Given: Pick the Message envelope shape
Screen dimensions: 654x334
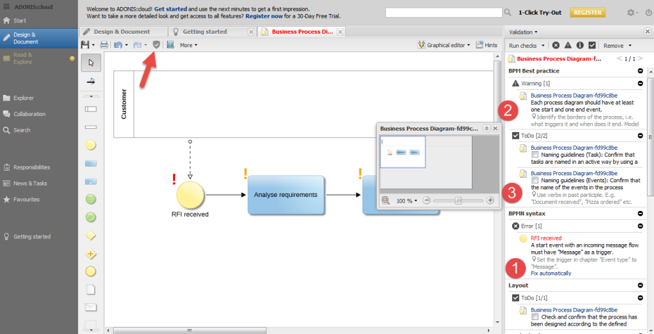Looking at the screenshot, I should 91,307.
